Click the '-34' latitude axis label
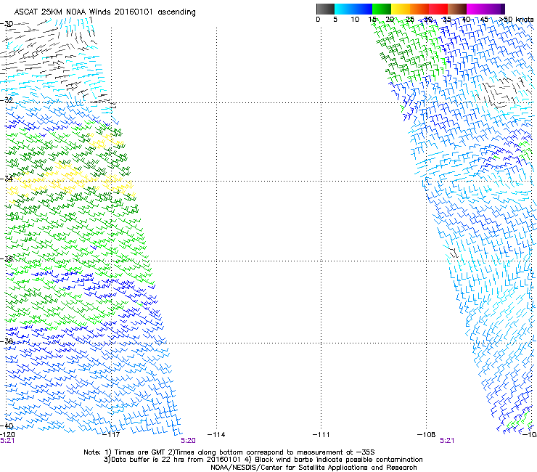Viewport: 537px width, 472px height. (x=7, y=179)
